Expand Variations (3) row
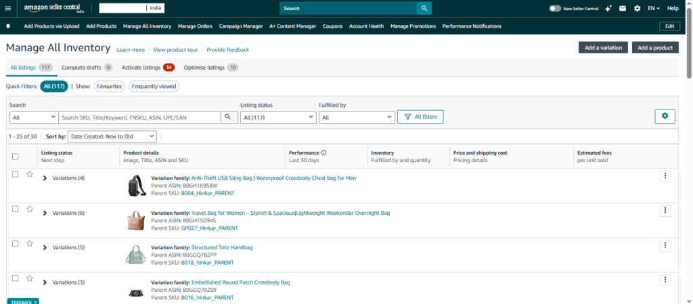 [x=45, y=282]
